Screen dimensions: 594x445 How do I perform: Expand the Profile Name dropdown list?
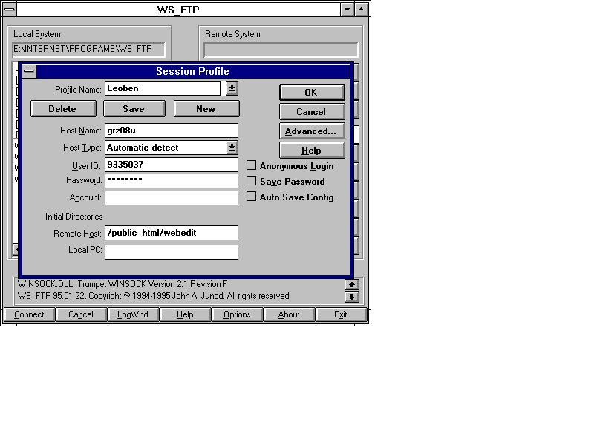coord(232,88)
